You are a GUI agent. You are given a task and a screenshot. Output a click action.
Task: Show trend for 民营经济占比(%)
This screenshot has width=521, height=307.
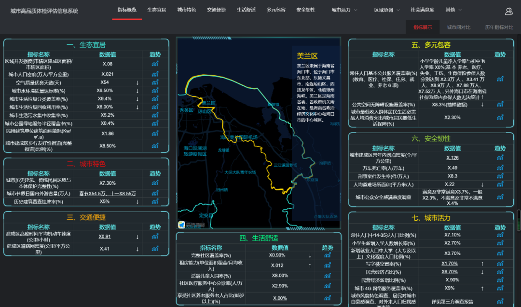[500, 272]
